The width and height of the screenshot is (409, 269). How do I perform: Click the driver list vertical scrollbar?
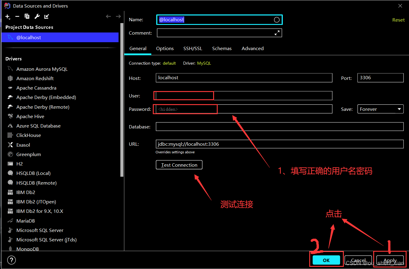[x=122, y=100]
